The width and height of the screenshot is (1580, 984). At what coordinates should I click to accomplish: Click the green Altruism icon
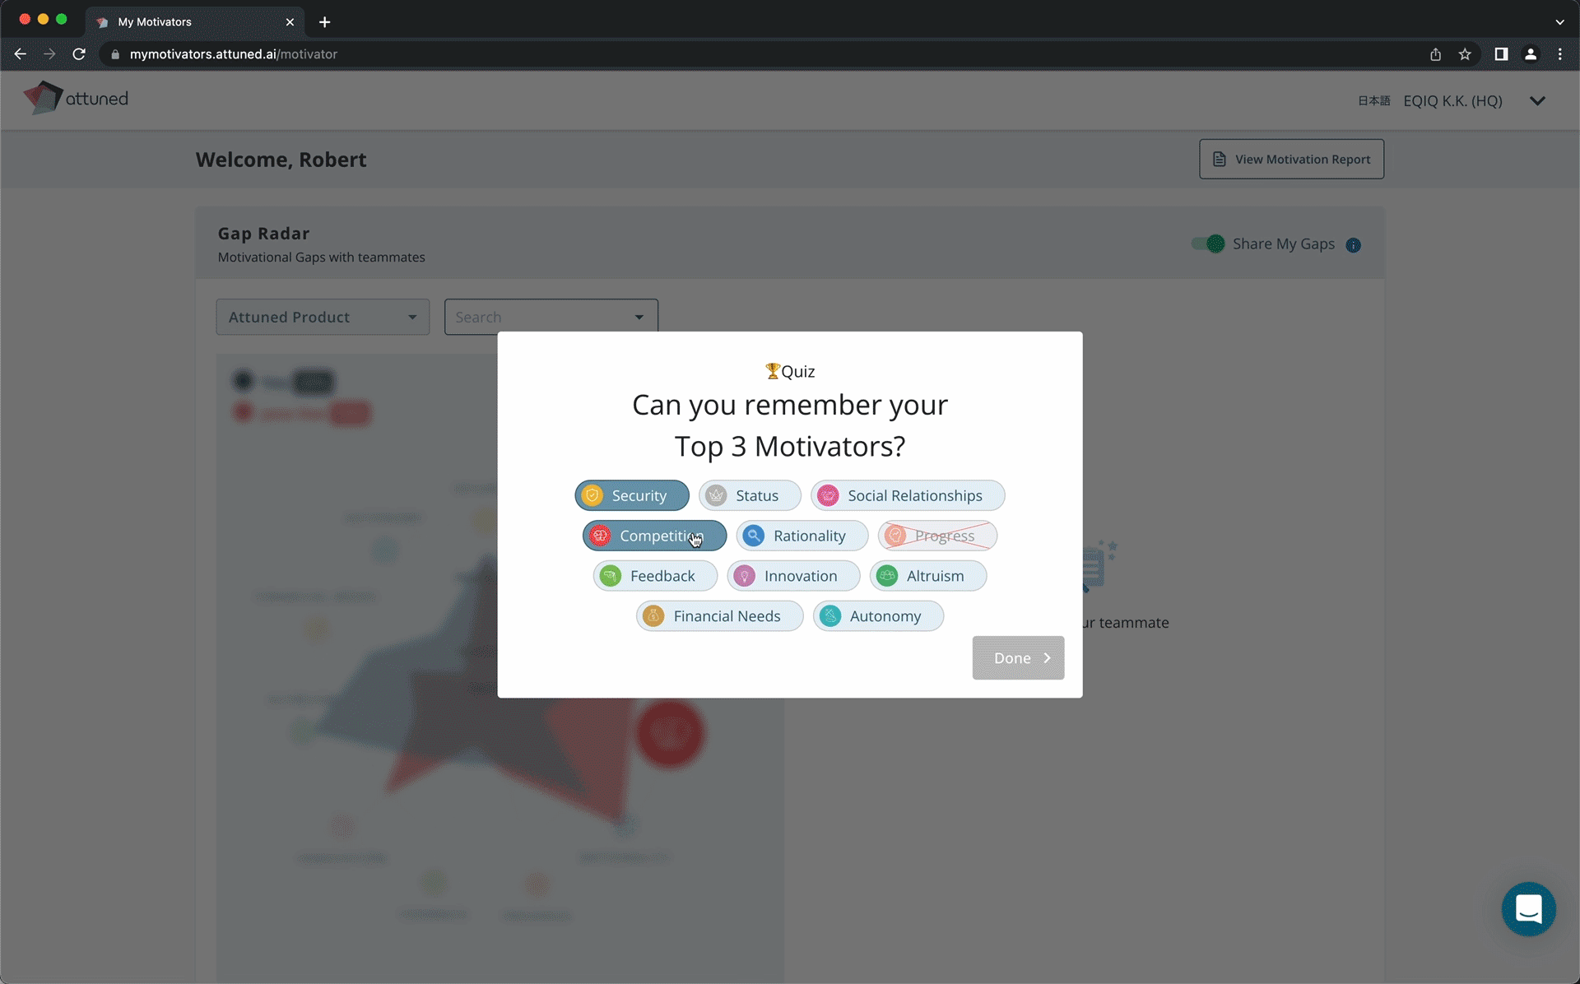887,576
